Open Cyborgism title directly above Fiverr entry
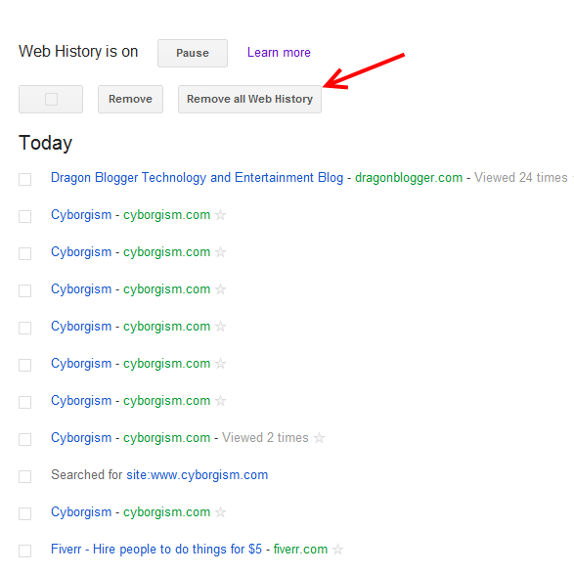 pyautogui.click(x=81, y=512)
